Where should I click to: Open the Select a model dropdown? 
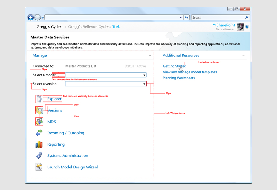[x=144, y=75]
